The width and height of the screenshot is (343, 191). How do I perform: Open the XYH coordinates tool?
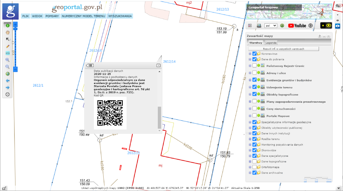(8, 53)
